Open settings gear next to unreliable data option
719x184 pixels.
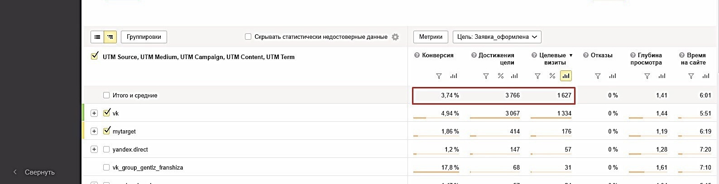(x=395, y=37)
